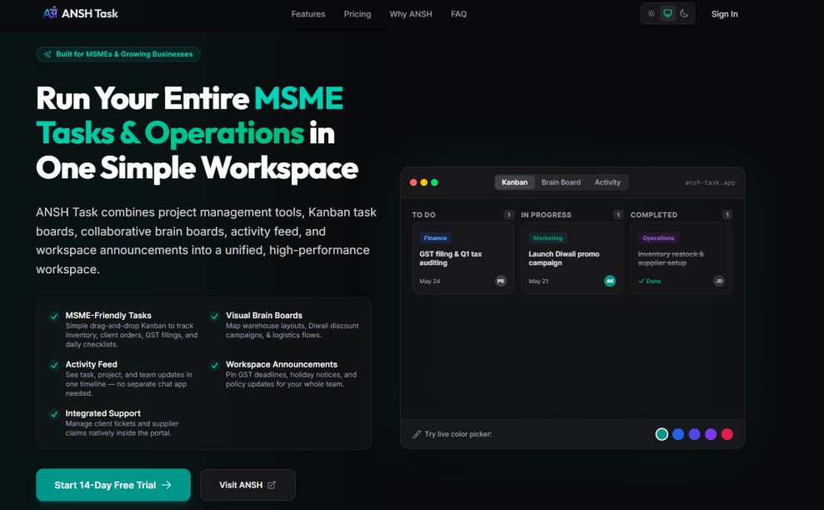The width and height of the screenshot is (824, 510).
Task: Pick the teal color swatch
Action: click(662, 434)
